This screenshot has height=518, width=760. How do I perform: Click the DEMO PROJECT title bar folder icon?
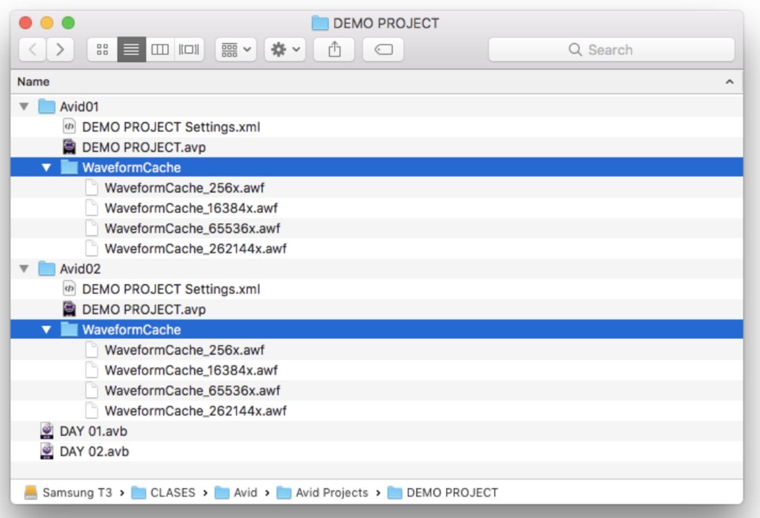pyautogui.click(x=320, y=23)
